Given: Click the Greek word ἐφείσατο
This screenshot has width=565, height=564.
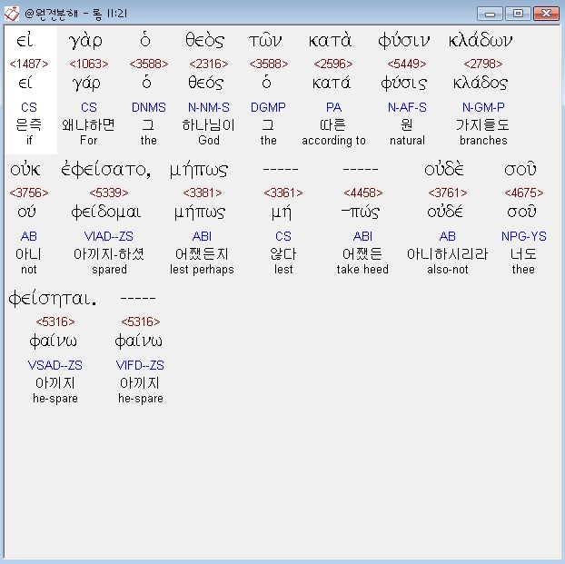Looking at the screenshot, I should [106, 169].
